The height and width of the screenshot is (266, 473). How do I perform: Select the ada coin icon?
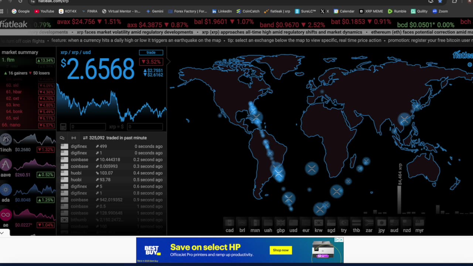click(6, 190)
